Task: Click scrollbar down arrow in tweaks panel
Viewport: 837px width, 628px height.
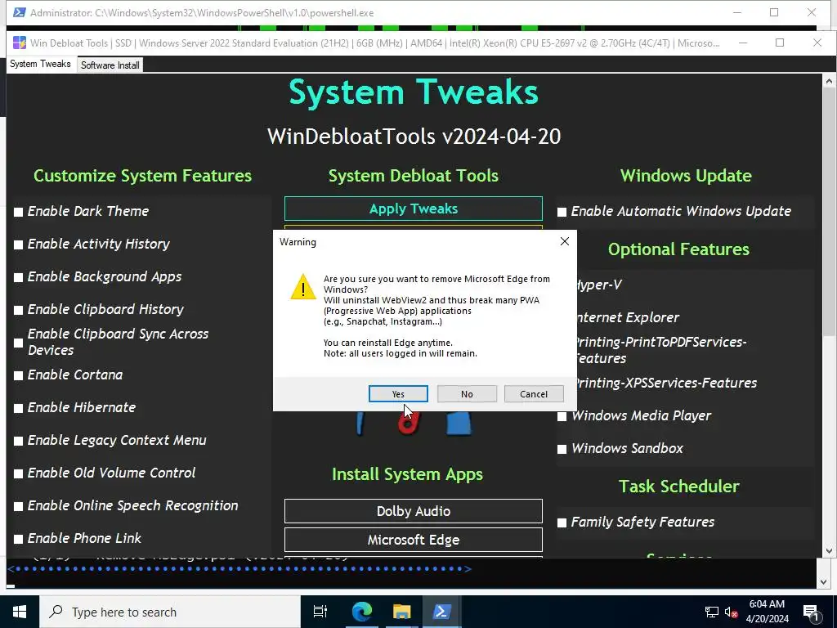Action: [x=829, y=550]
